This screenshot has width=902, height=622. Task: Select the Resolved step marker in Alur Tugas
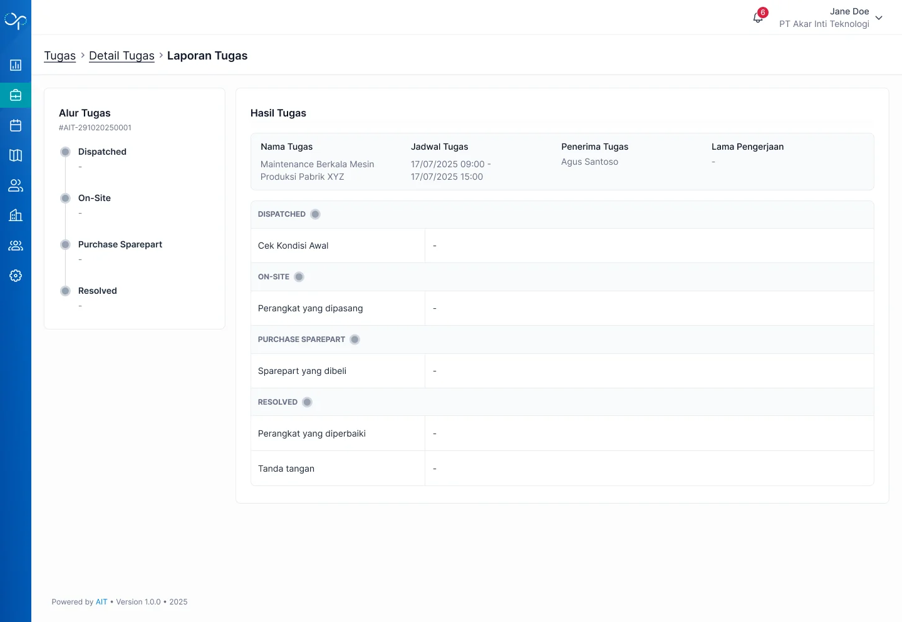[x=65, y=291]
